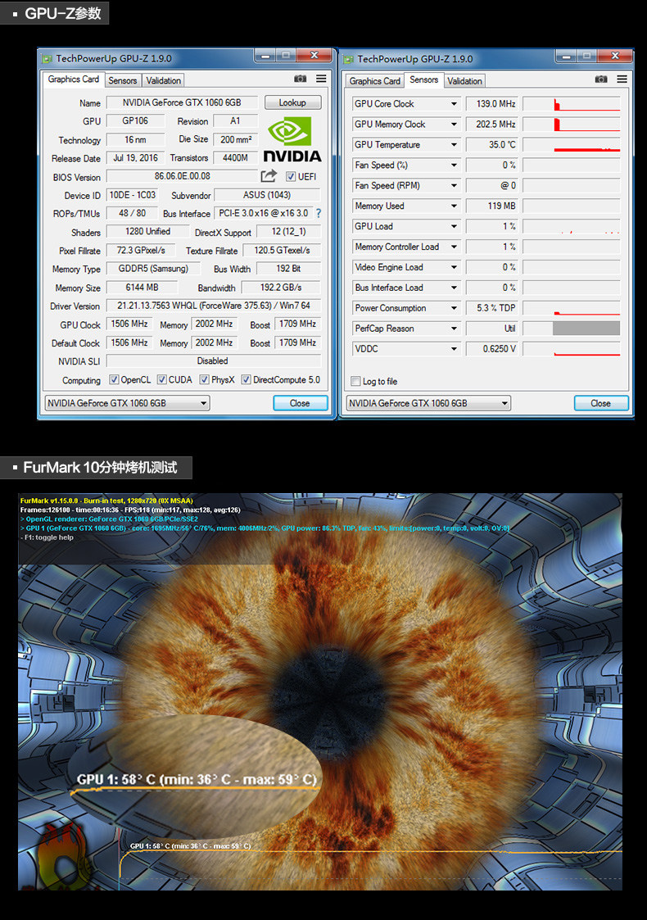Click Subvendor ASUS (1043) field
The width and height of the screenshot is (647, 920).
267,195
